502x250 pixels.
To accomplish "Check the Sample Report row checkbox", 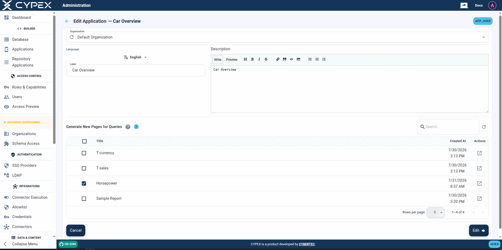I will pyautogui.click(x=84, y=198).
